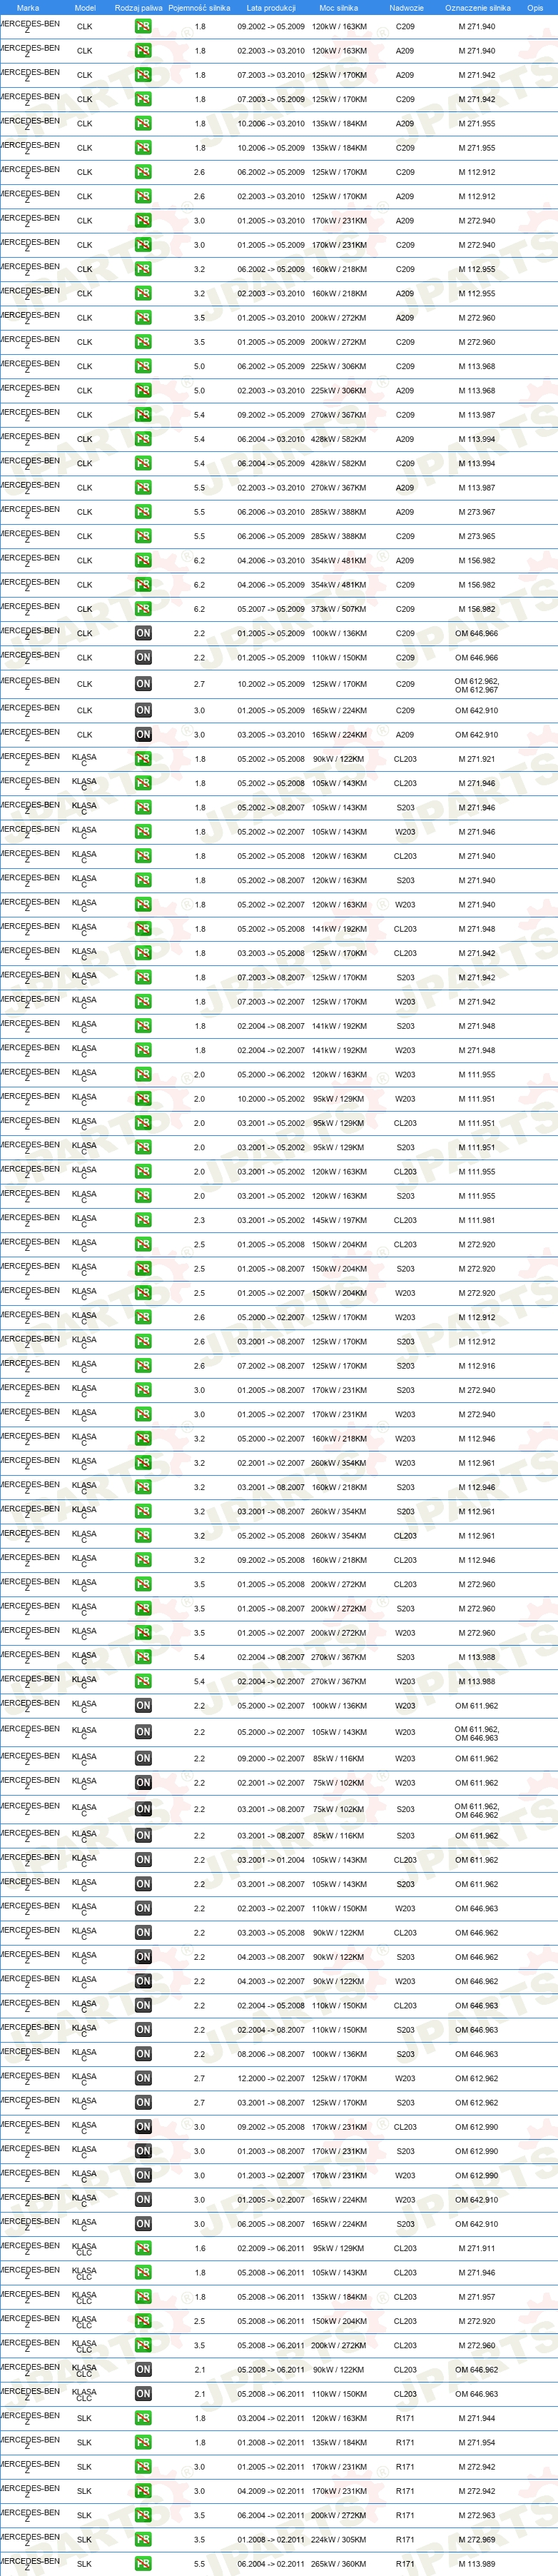This screenshot has width=558, height=2576.
Task: Select the '05.2007 -> 05.2009' production years cell
Action: pyautogui.click(x=271, y=609)
